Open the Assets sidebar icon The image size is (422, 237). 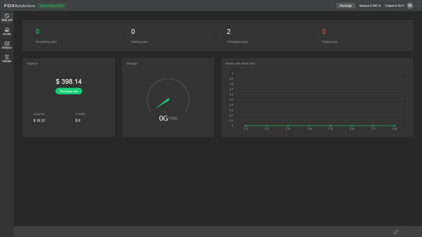tap(7, 32)
